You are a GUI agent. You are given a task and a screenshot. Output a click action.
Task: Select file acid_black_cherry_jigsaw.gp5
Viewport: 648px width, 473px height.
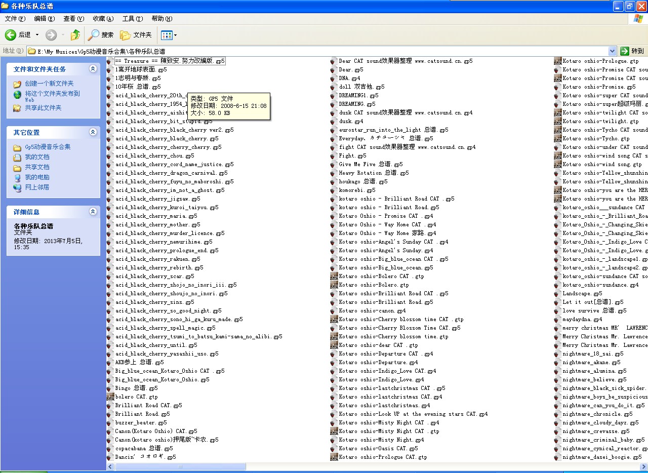(x=157, y=199)
